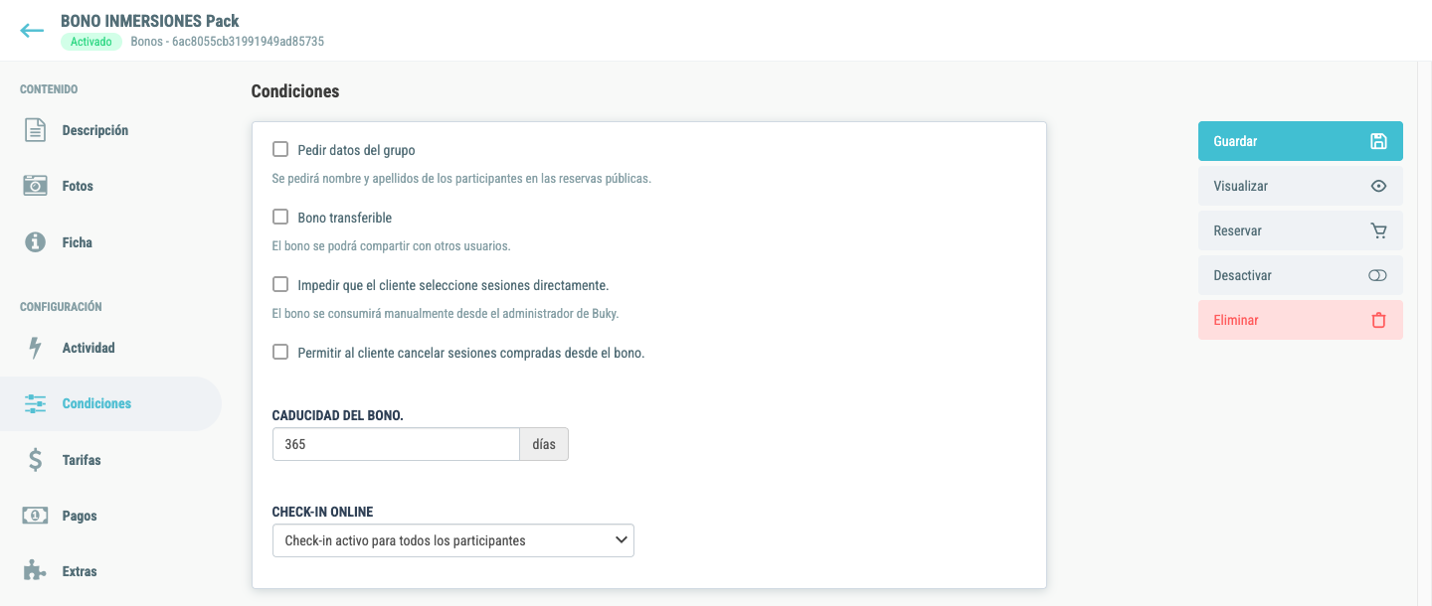Open the Descripción section
The height and width of the screenshot is (606, 1432).
point(94,130)
